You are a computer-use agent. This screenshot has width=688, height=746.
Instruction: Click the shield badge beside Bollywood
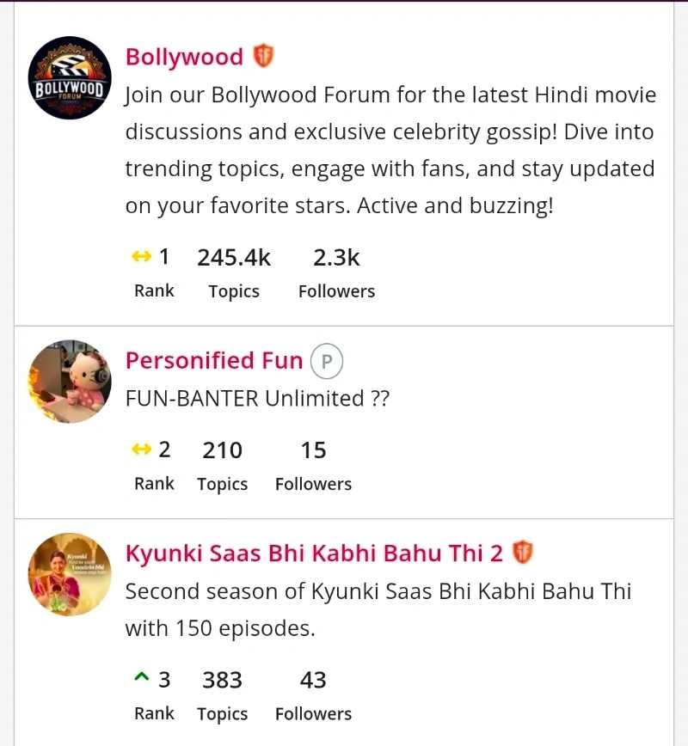[x=262, y=57]
